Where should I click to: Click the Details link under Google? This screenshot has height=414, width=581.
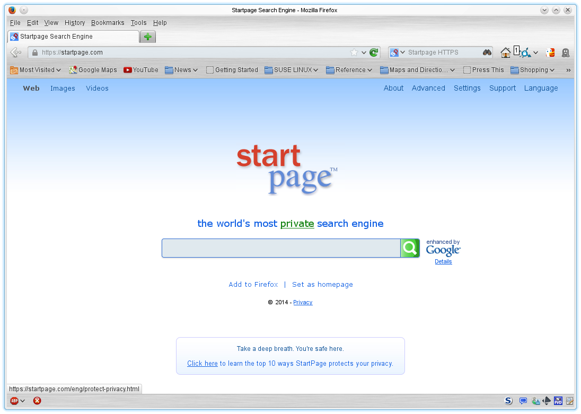[443, 261]
